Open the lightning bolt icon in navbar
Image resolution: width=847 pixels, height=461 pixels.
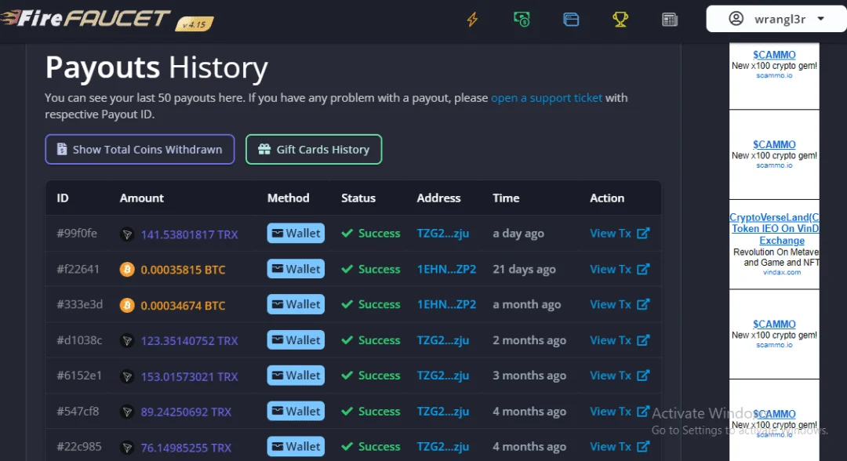click(x=473, y=20)
